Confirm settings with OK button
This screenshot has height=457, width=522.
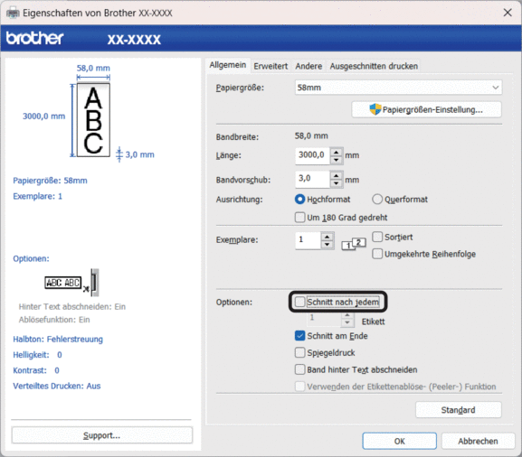[x=399, y=441]
